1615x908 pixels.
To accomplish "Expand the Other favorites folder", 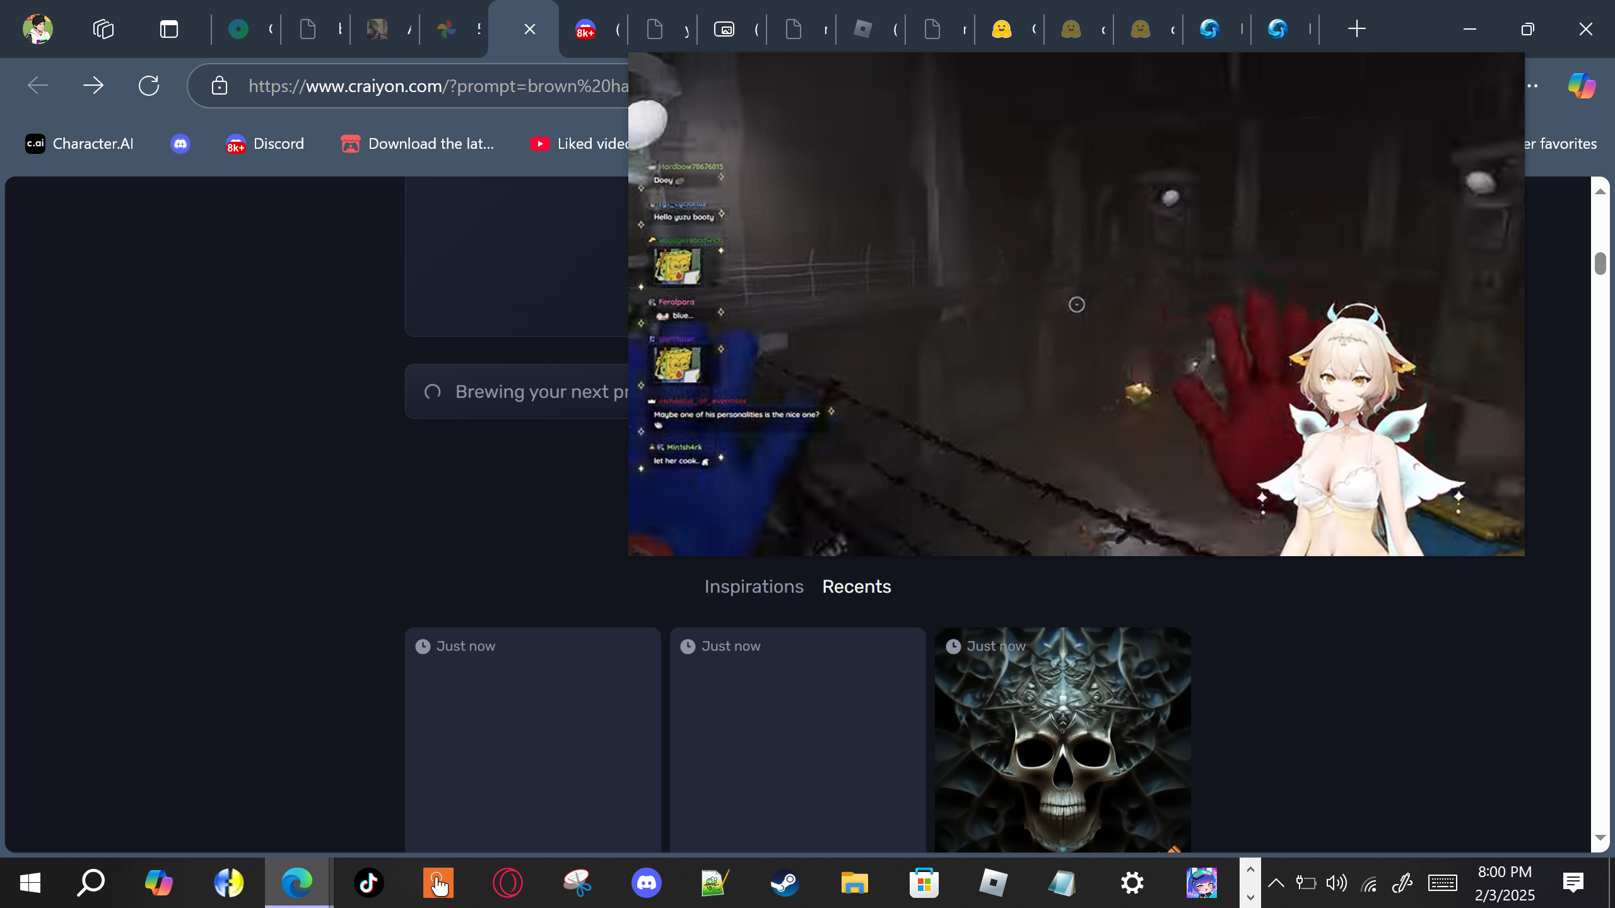I will click(1561, 144).
